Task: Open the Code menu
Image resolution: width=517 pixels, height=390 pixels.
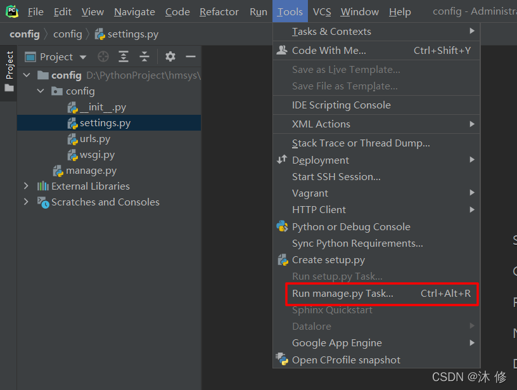Action: [x=177, y=12]
